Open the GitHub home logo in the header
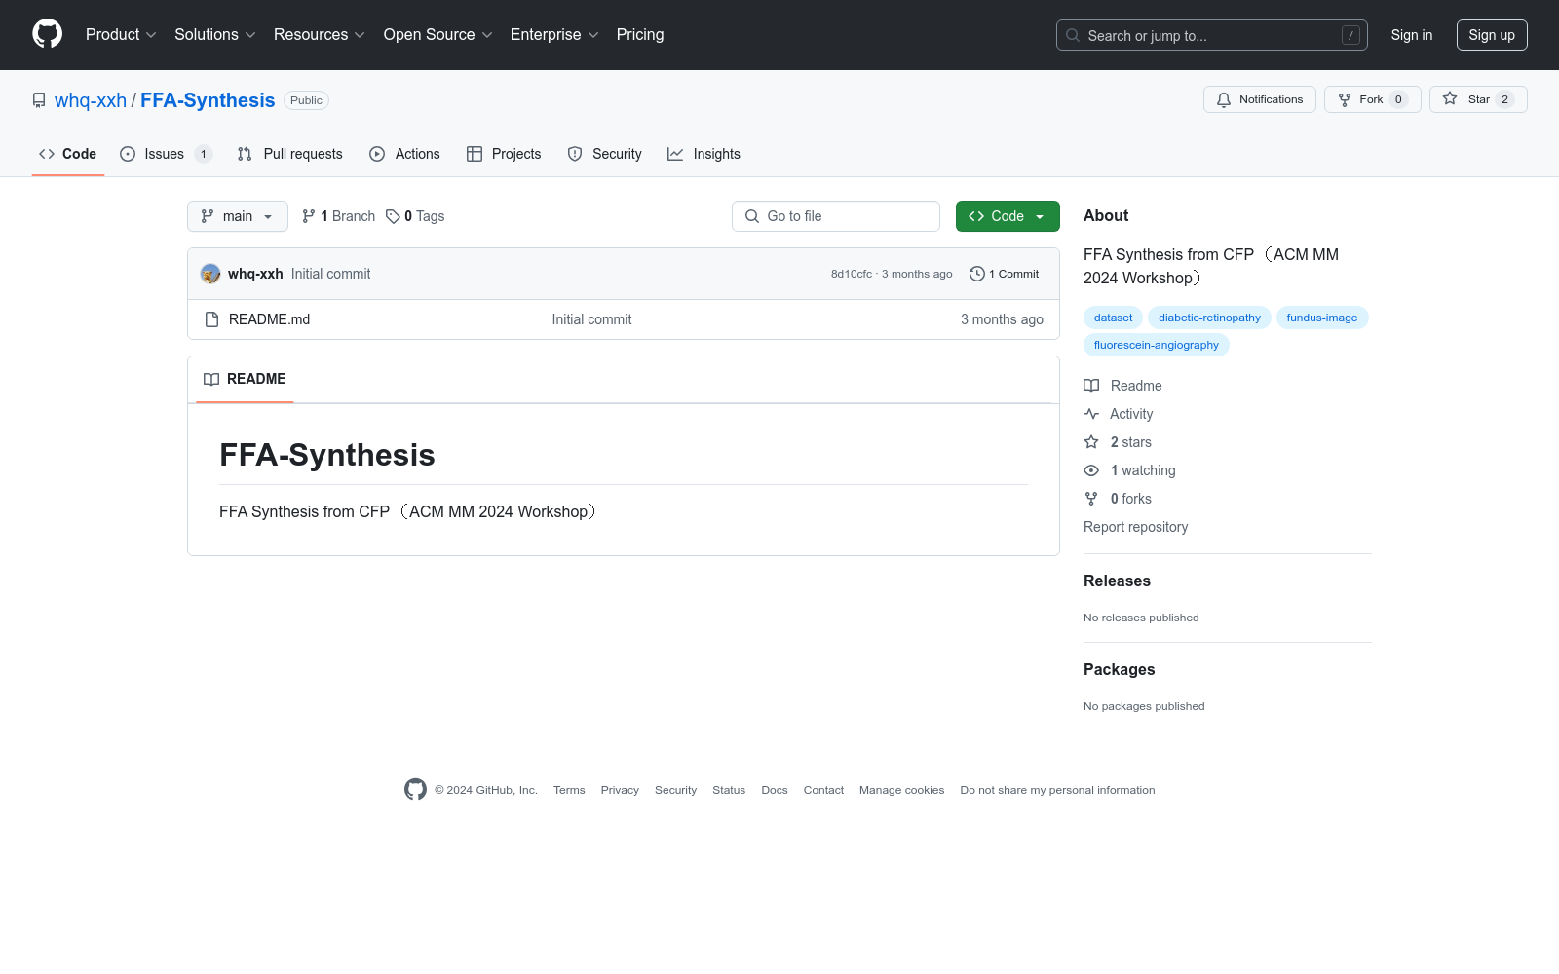The image size is (1559, 974). [47, 34]
